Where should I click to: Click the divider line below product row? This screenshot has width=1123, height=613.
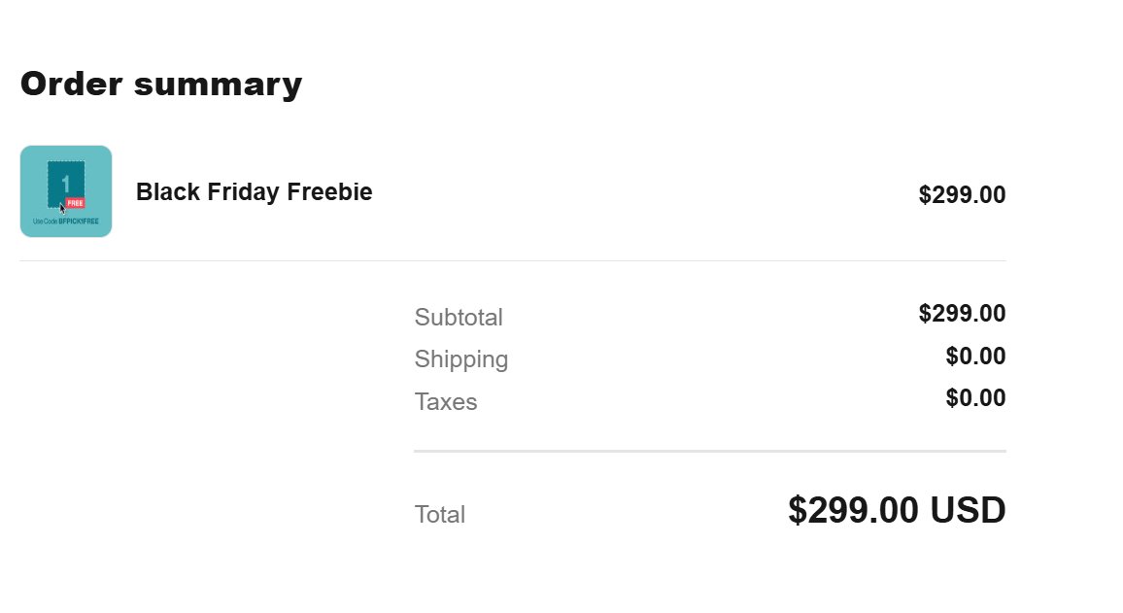pos(513,260)
